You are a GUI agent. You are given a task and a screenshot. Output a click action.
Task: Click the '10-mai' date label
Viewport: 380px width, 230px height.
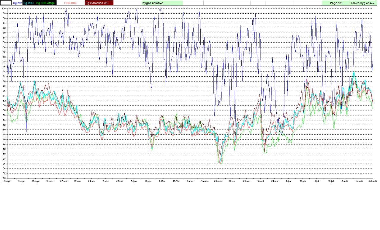[x=261, y=181]
